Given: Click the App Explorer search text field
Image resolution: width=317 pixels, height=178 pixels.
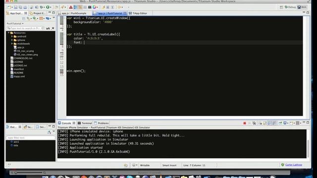Looking at the screenshot, I should point(25,28).
